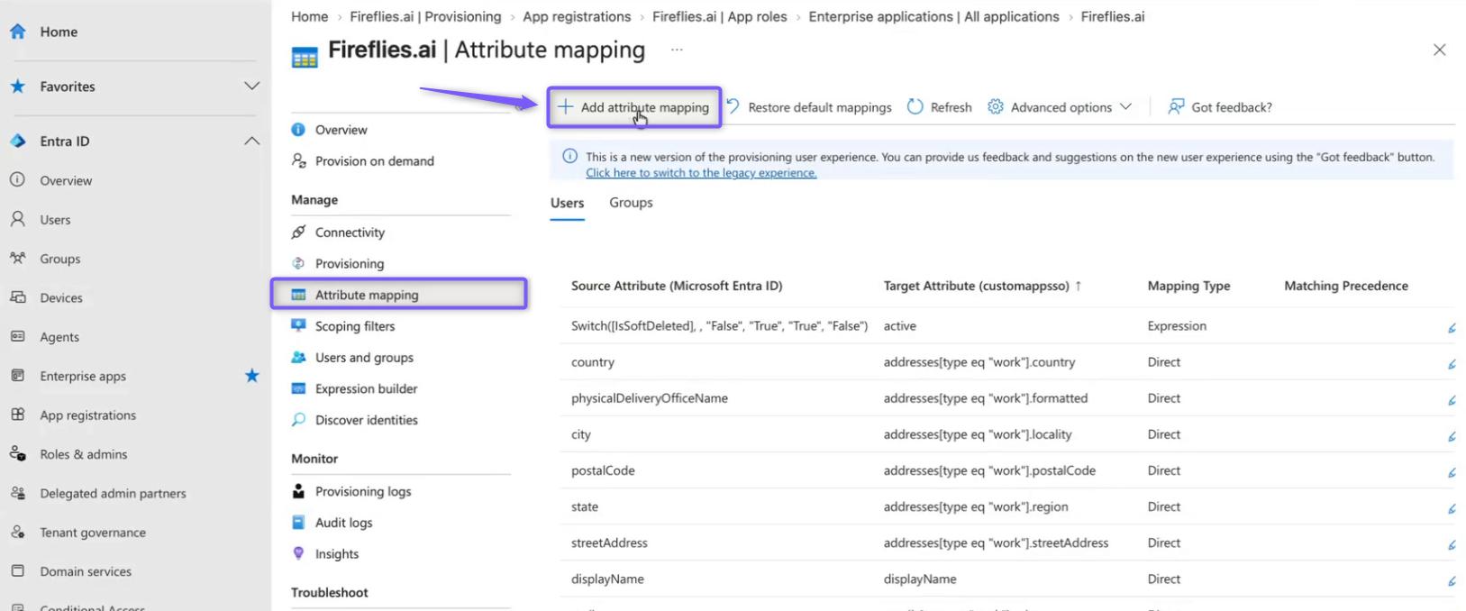This screenshot has width=1466, height=611.
Task: Click the Discover identities magnifier icon
Action: coord(298,420)
